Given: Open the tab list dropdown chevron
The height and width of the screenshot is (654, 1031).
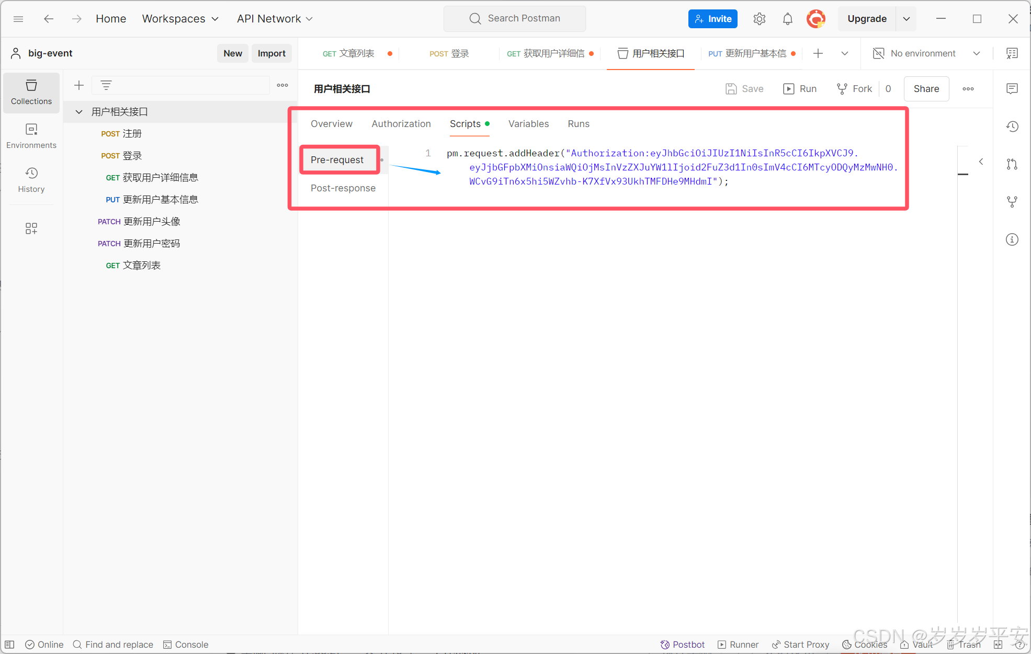Looking at the screenshot, I should pyautogui.click(x=845, y=53).
